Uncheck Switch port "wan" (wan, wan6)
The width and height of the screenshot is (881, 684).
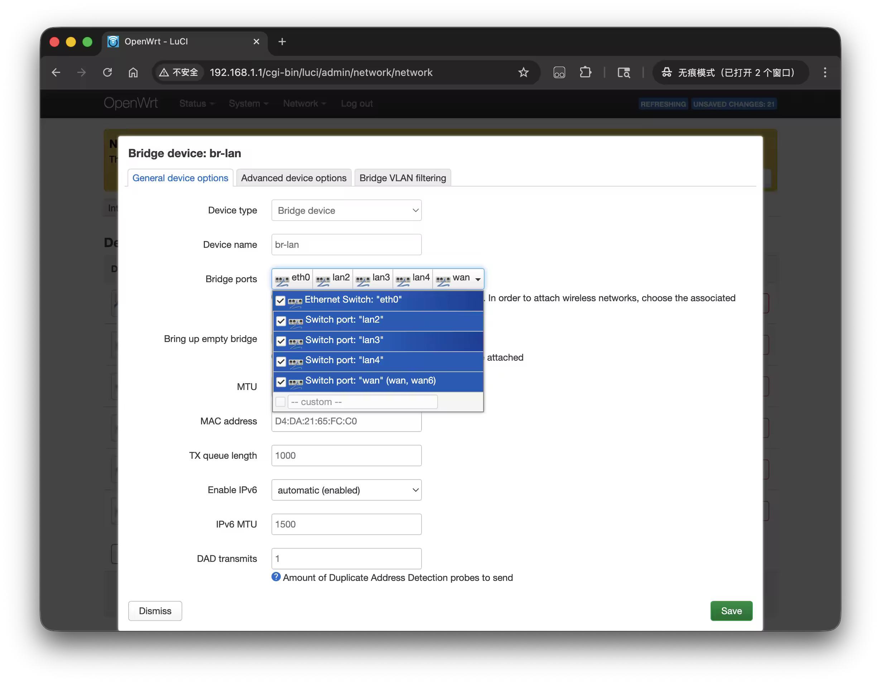click(281, 381)
